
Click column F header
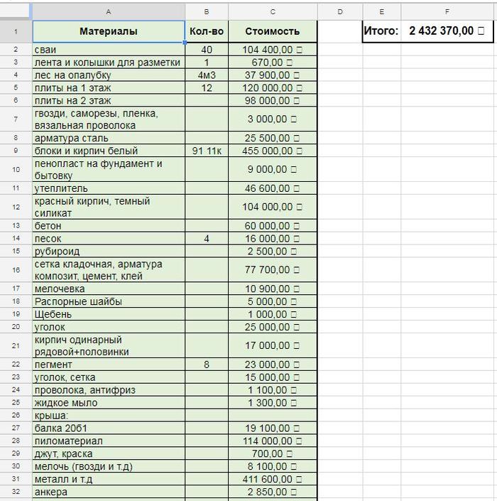447,11
